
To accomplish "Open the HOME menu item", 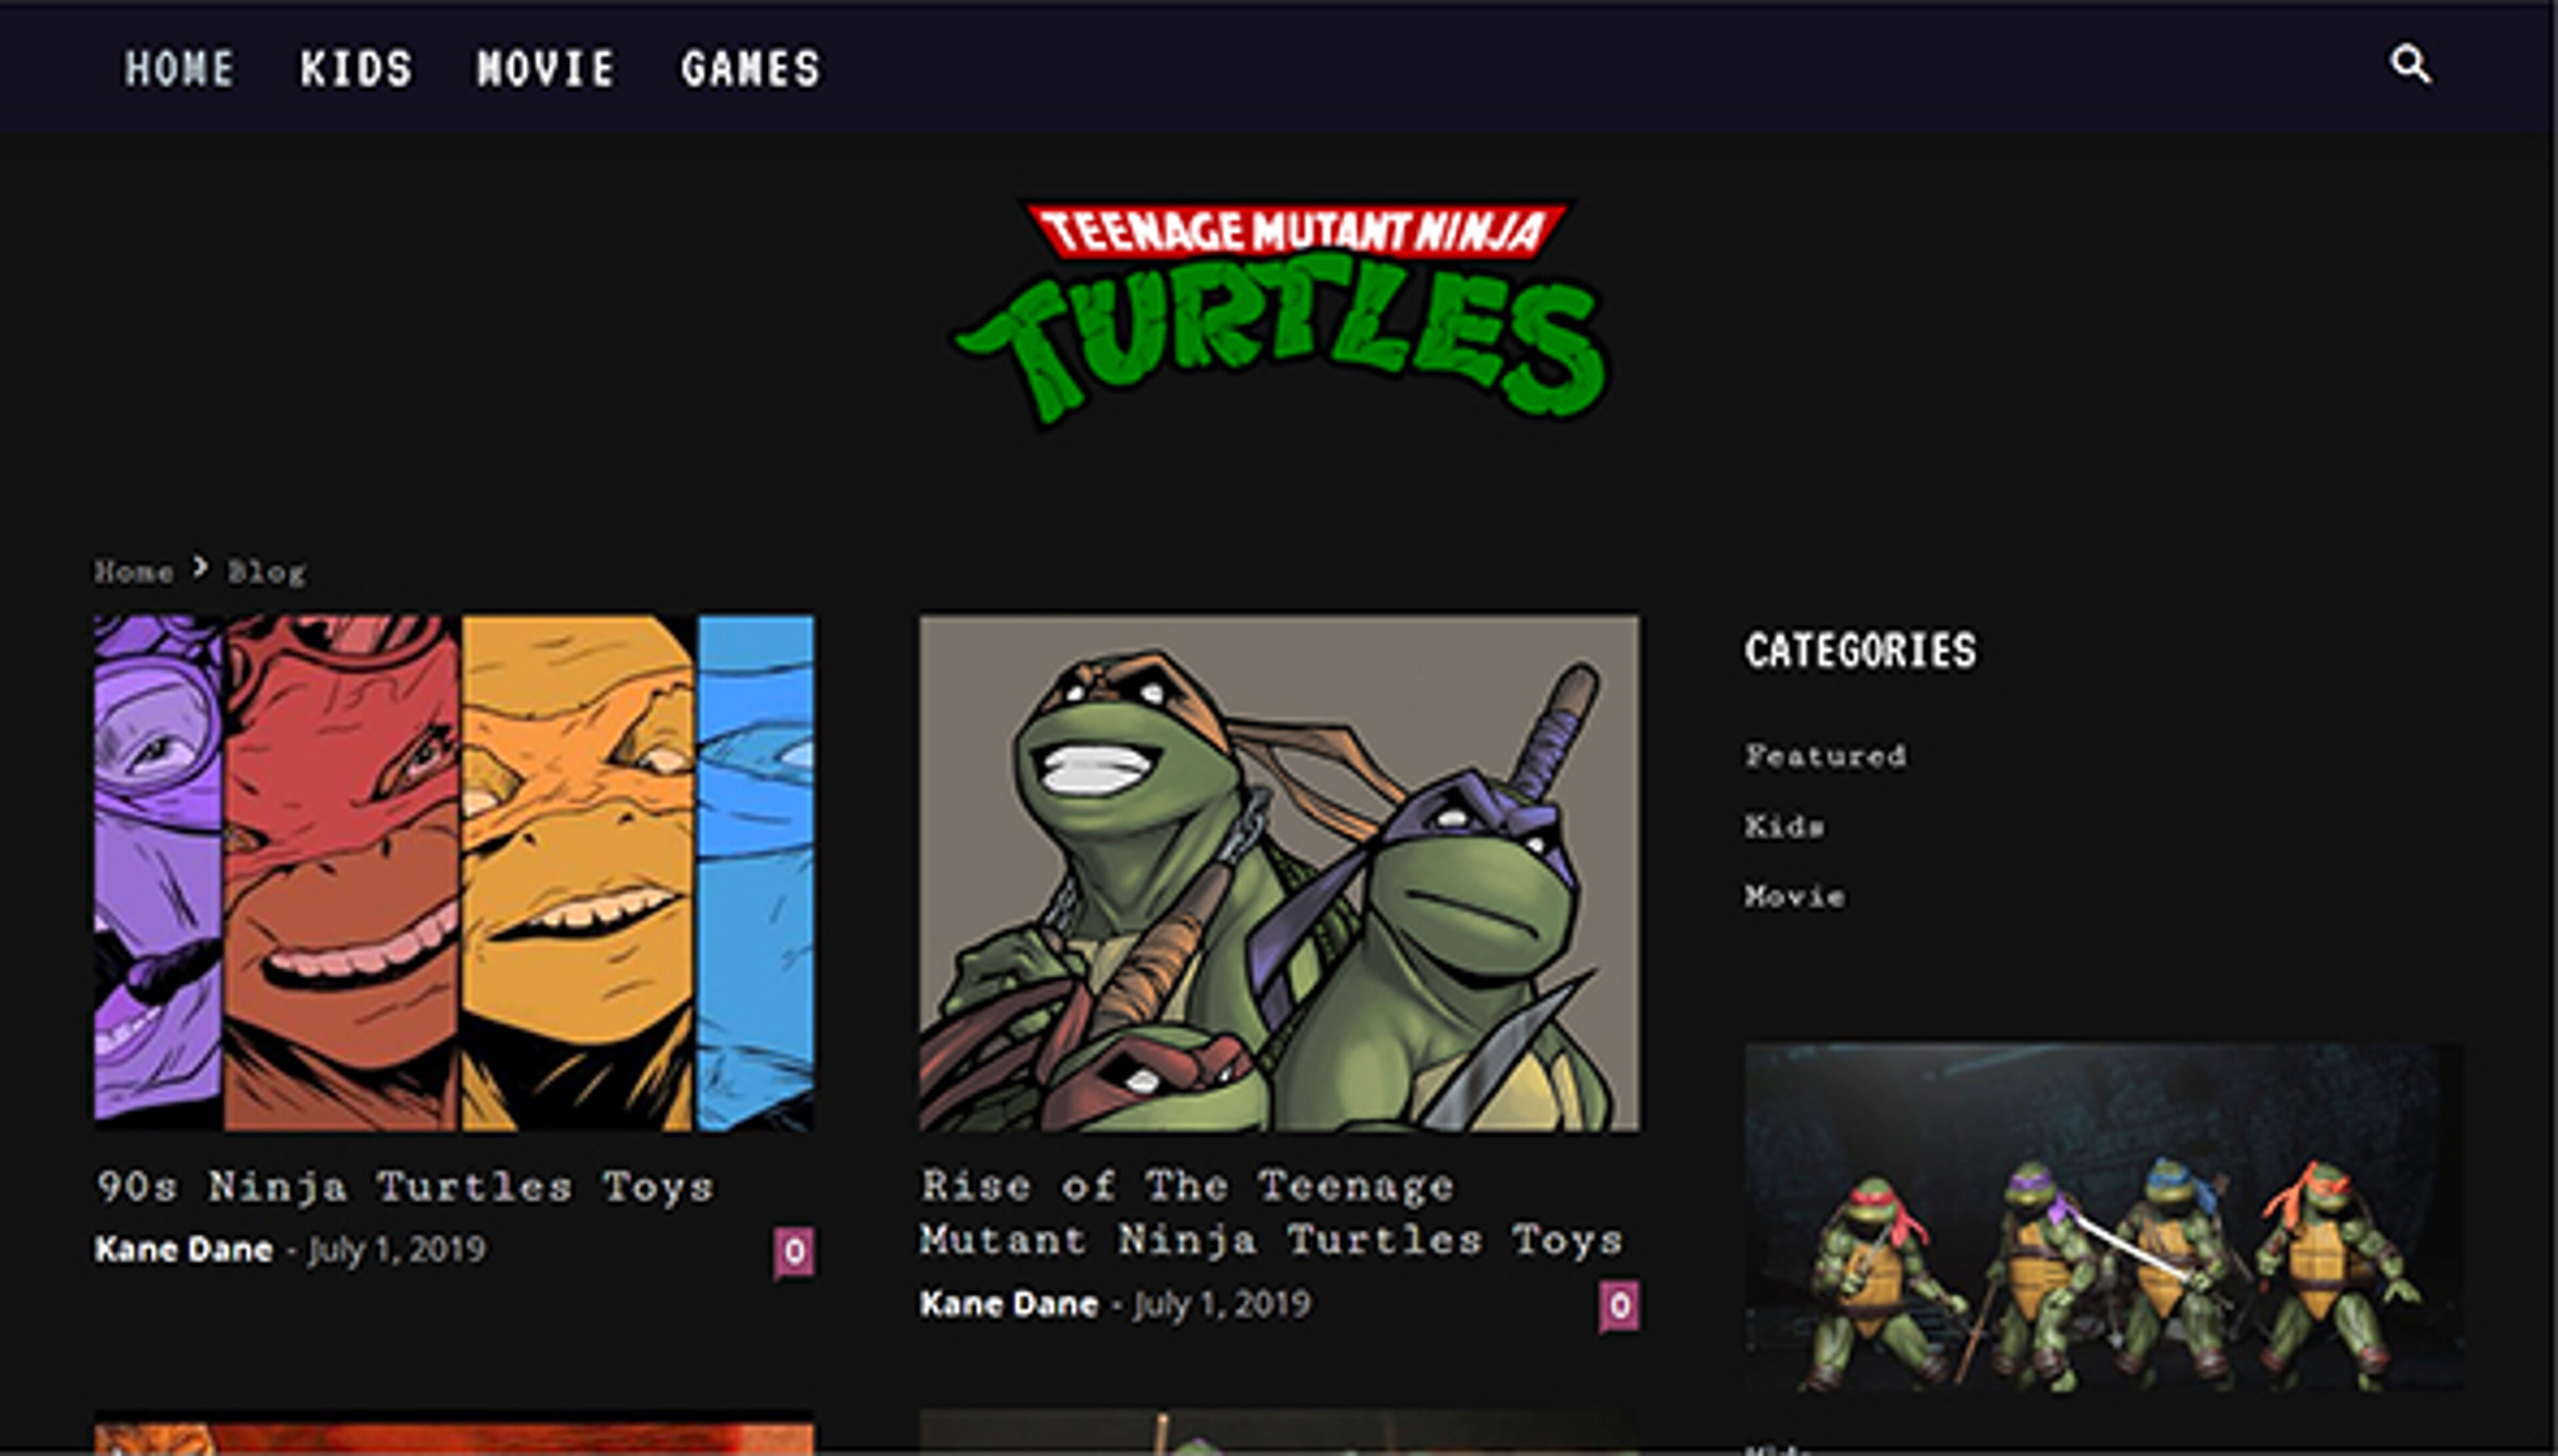I will pyautogui.click(x=181, y=68).
